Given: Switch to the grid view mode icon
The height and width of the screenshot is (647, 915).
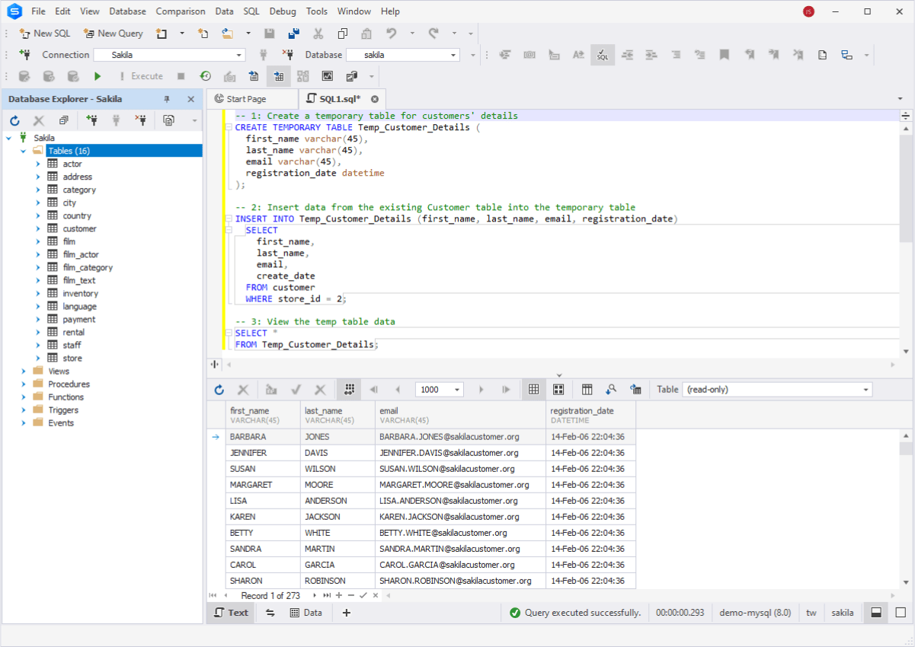Looking at the screenshot, I should [x=534, y=389].
